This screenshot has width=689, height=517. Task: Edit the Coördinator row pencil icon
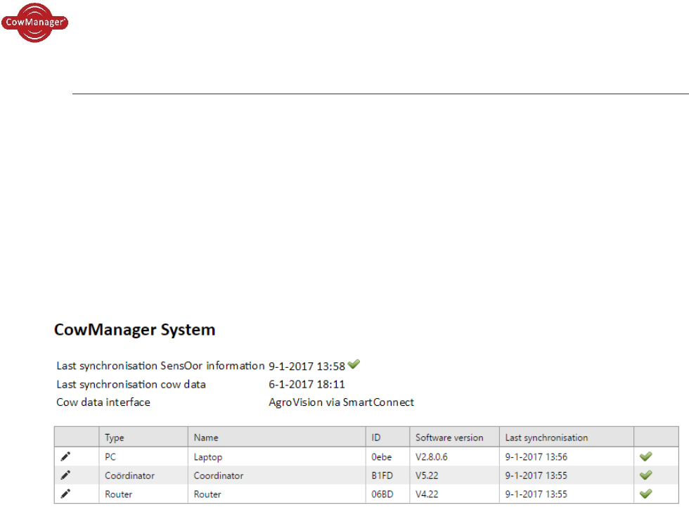tap(65, 475)
